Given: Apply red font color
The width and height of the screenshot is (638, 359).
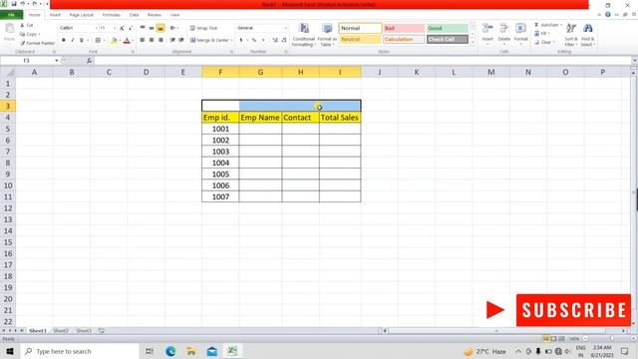Looking at the screenshot, I should point(127,40).
